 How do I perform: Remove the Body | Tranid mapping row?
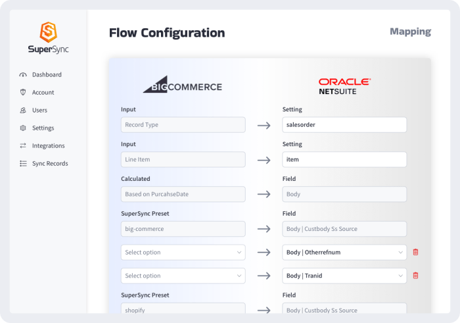415,276
